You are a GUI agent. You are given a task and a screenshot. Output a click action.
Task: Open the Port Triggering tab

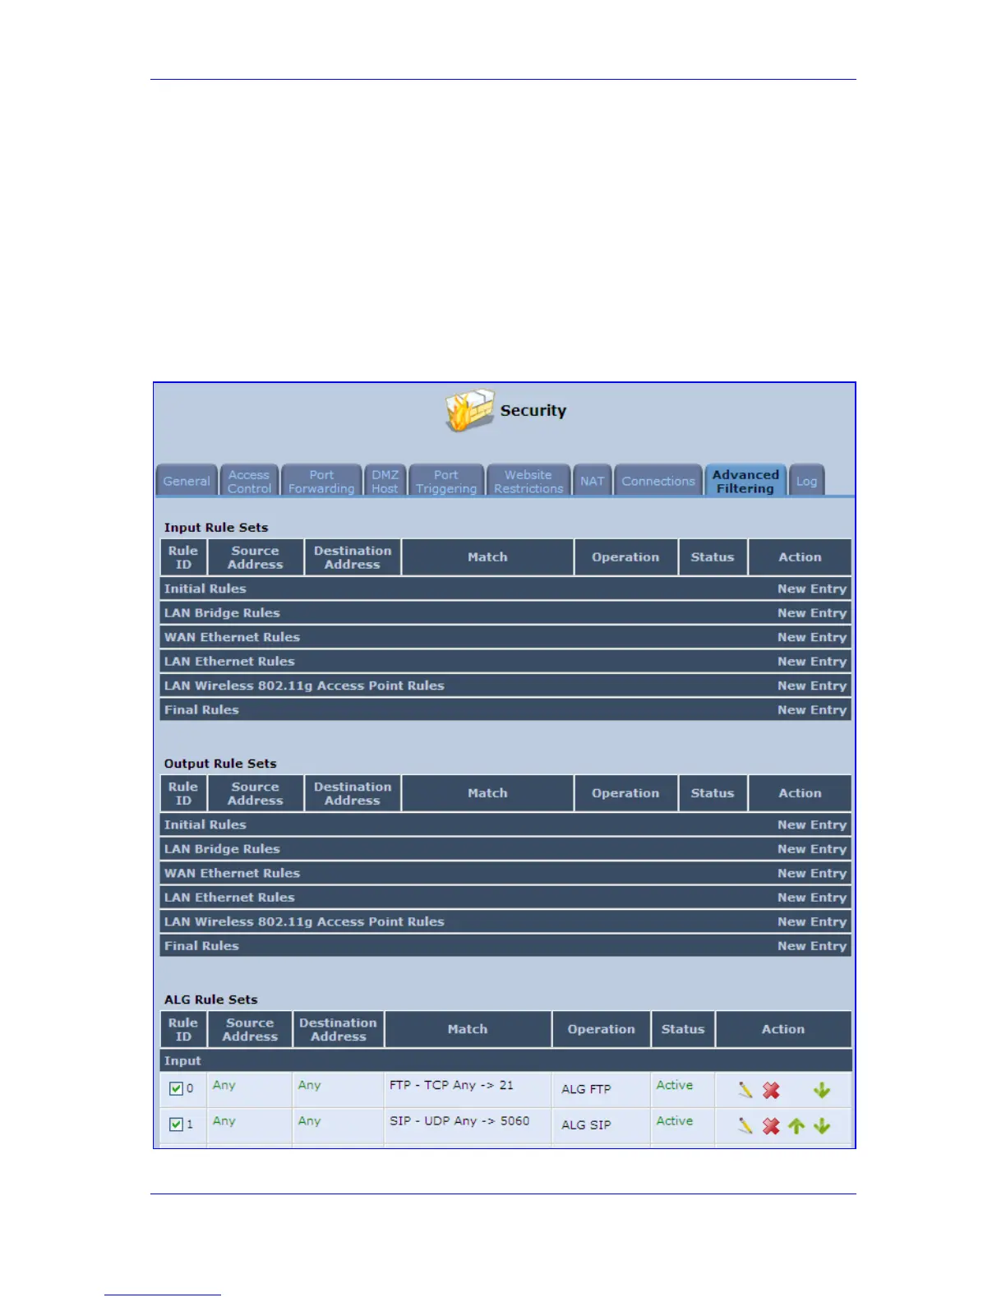click(x=446, y=481)
